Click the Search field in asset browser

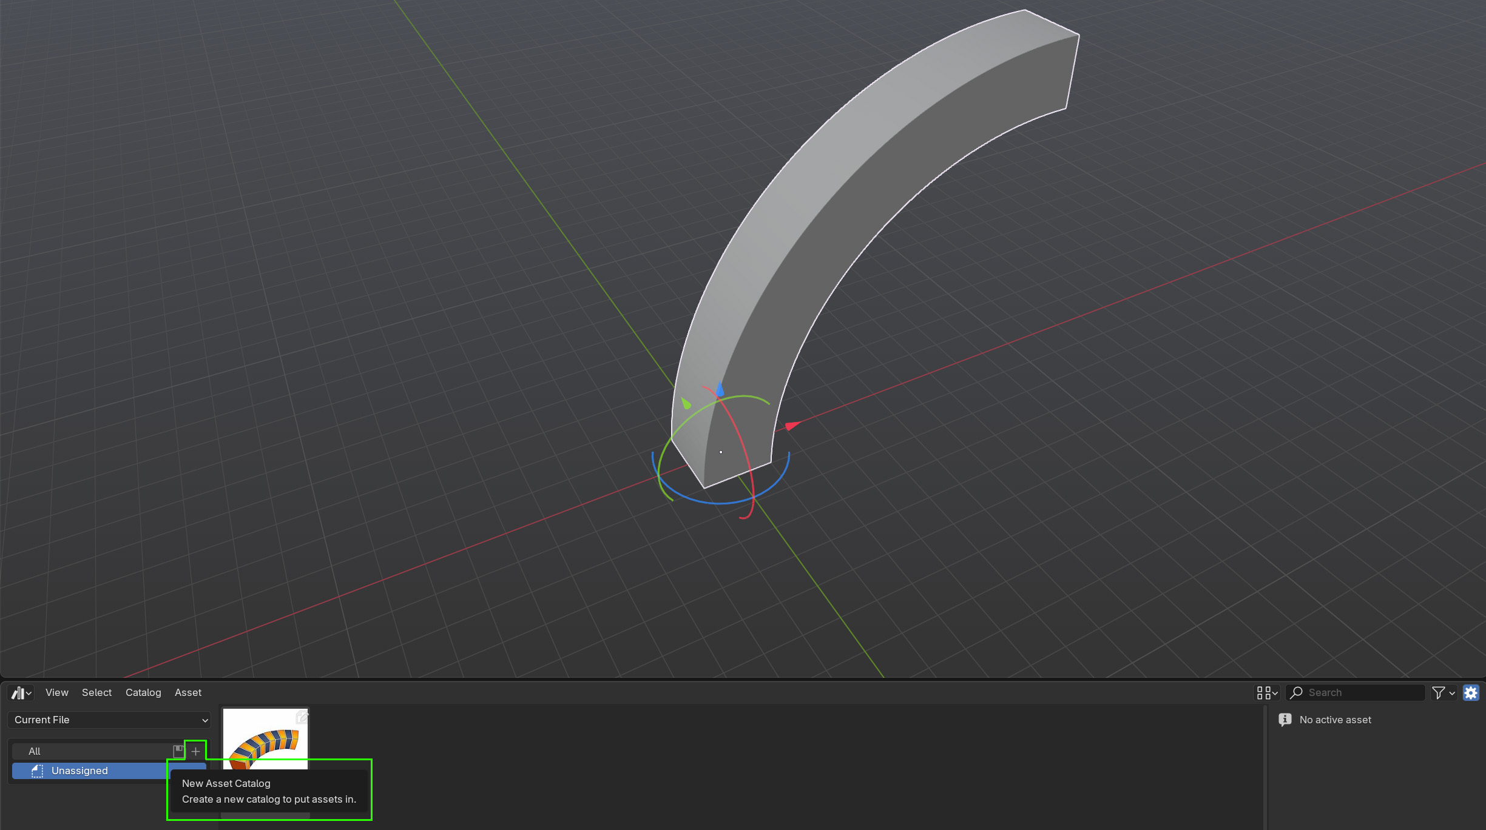(x=1355, y=692)
